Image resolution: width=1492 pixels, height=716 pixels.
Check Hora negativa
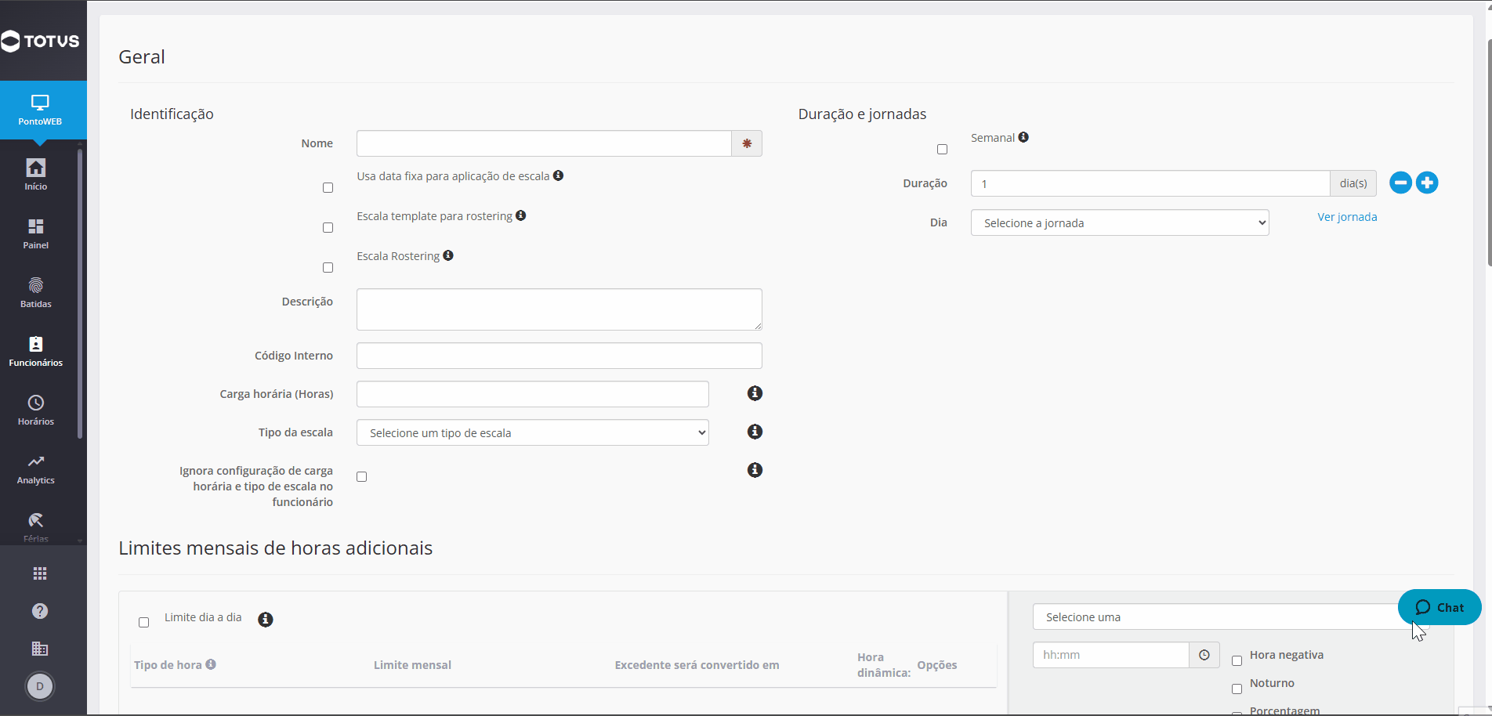(1237, 661)
